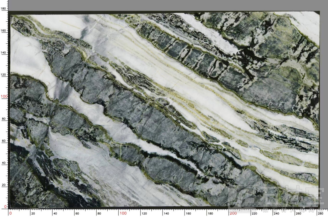Click the 140 mark on vertical ruler
Image resolution: width=328 pixels, height=217 pixels.
pyautogui.click(x=3, y=52)
